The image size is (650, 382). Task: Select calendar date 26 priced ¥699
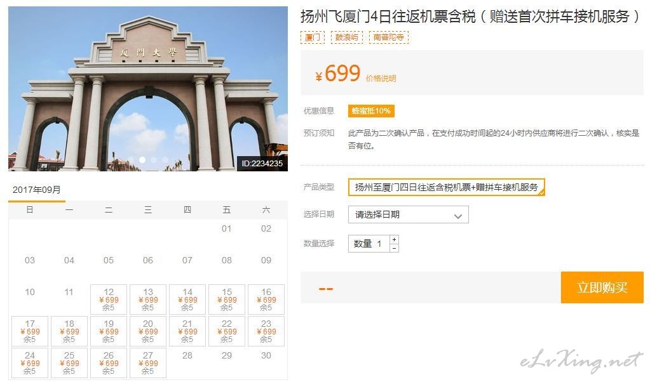109,363
